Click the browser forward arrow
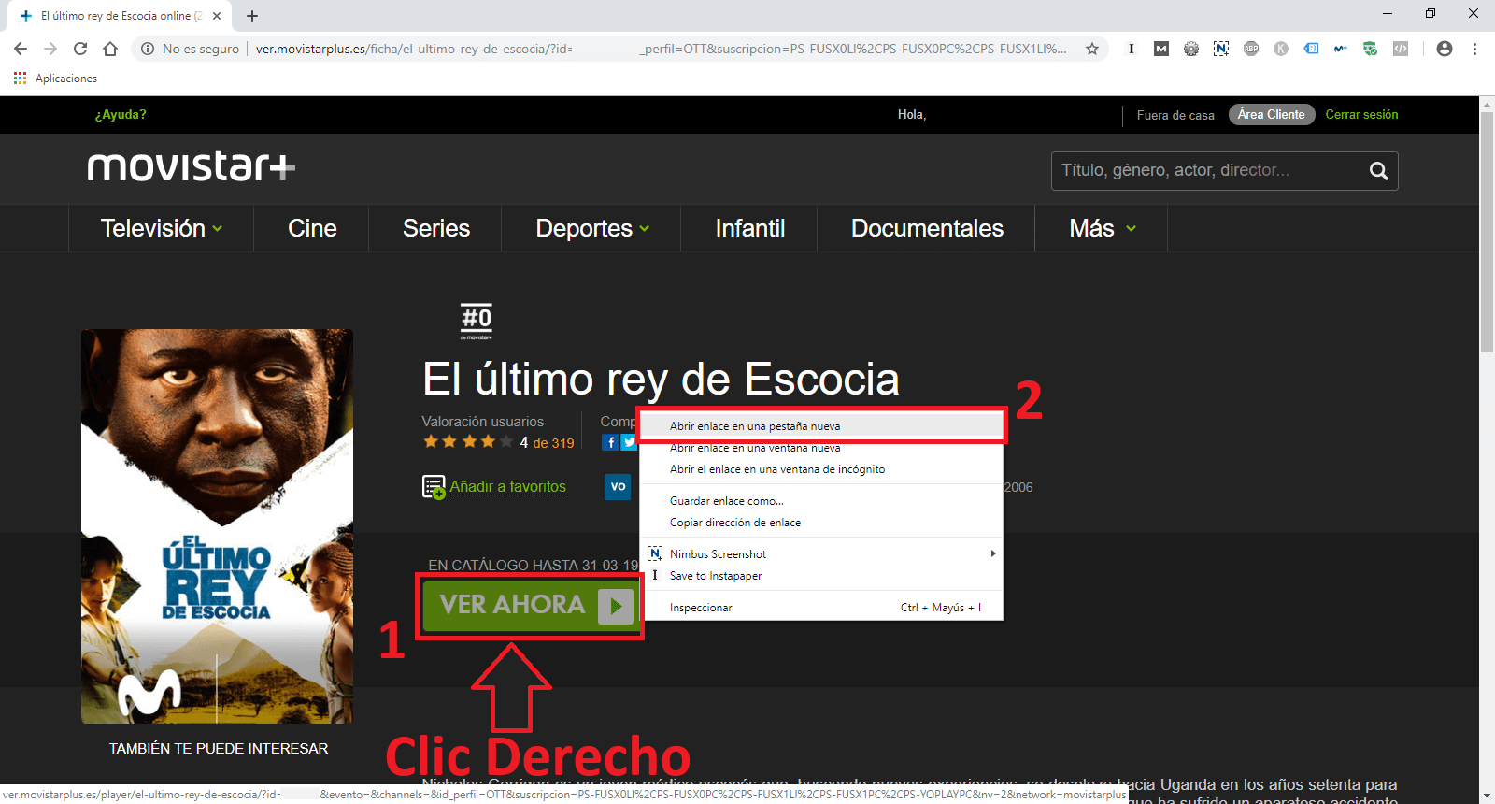Viewport: 1495px width, 804px height. (x=50, y=49)
